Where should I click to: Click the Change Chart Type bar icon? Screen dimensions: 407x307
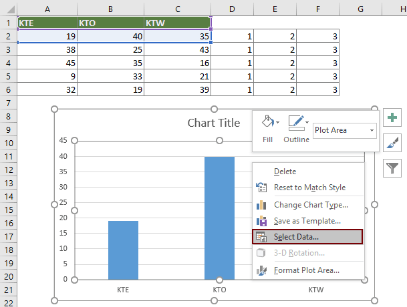tap(261, 205)
